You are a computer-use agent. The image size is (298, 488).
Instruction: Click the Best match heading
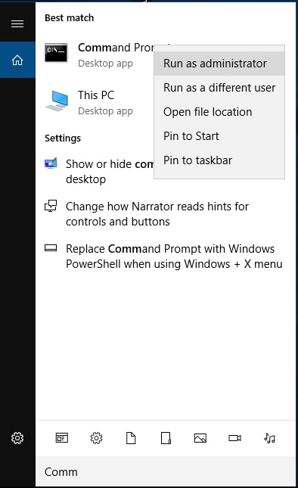[x=69, y=18]
